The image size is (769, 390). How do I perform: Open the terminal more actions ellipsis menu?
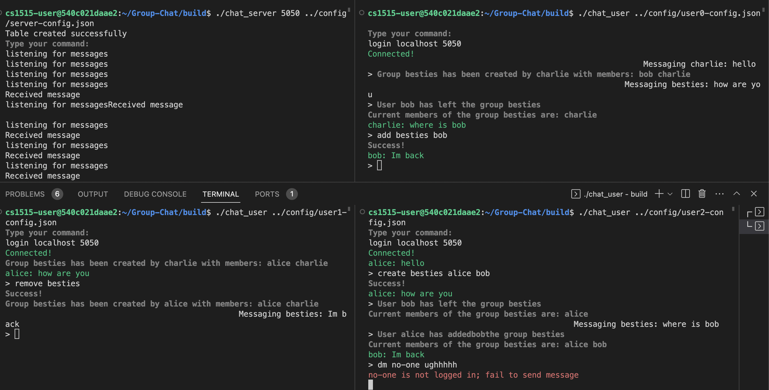719,194
